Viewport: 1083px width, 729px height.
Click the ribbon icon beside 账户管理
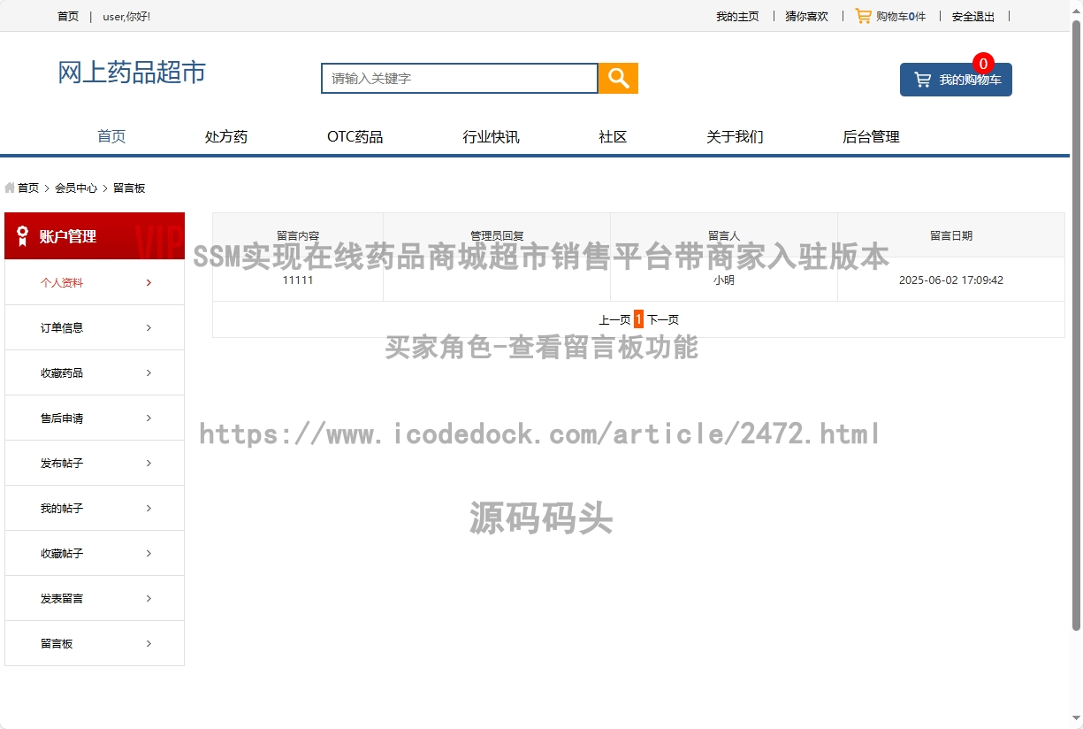point(22,236)
